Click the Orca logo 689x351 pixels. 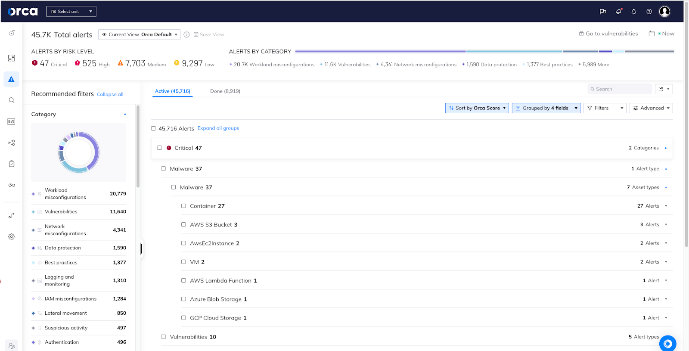[x=22, y=12]
